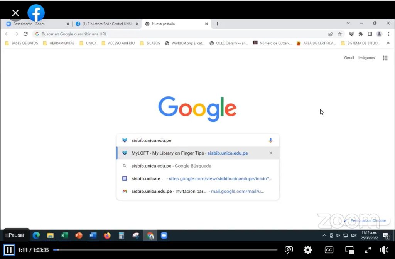Image resolution: width=395 pixels, height=259 pixels.
Task: Enter fullscreen video mode
Action: click(x=368, y=250)
